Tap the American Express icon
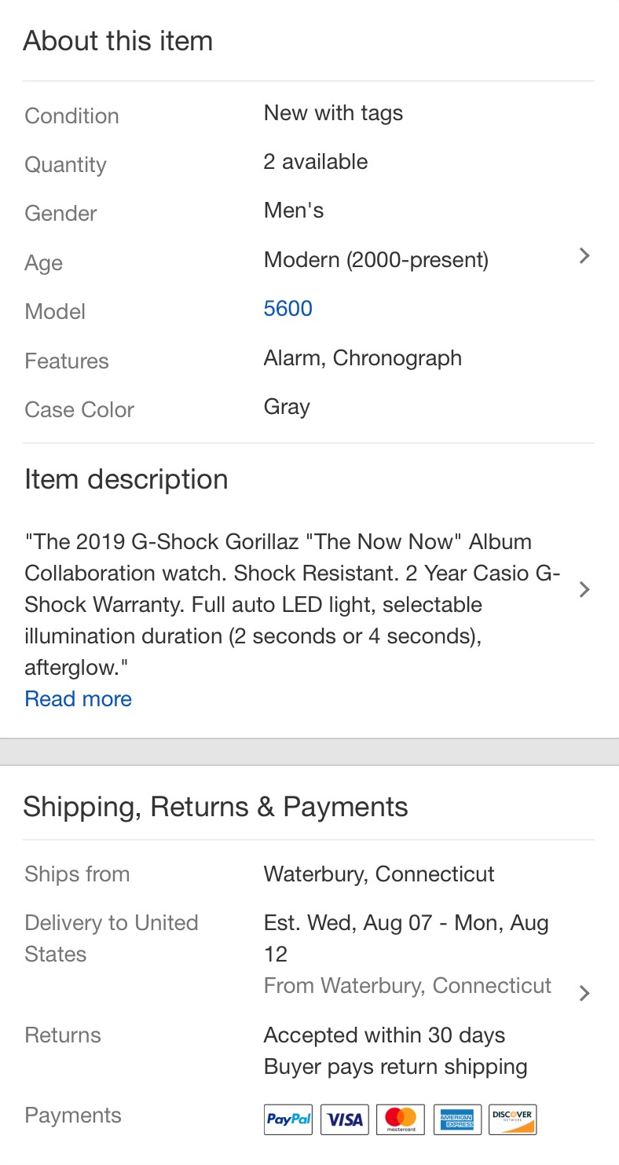Viewport: 619px width, 1165px height. (456, 1119)
